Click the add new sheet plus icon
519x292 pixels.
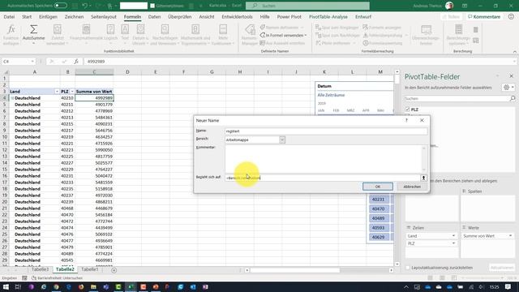point(114,270)
